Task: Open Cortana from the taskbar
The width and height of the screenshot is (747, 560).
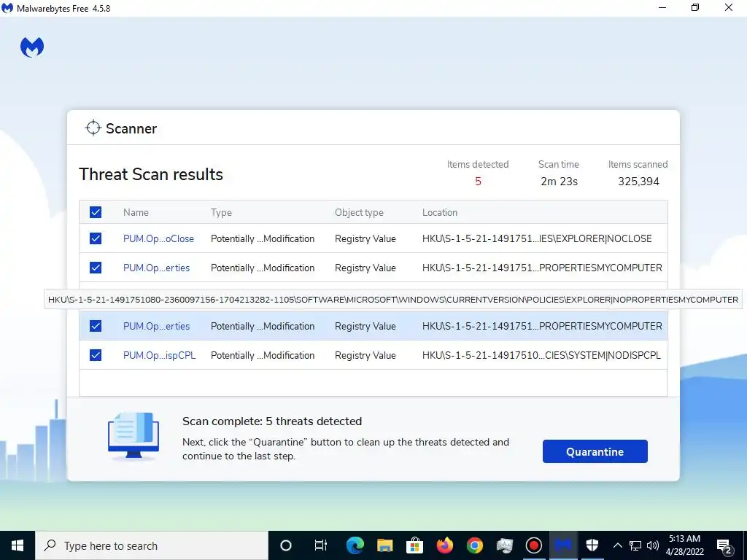Action: point(286,545)
